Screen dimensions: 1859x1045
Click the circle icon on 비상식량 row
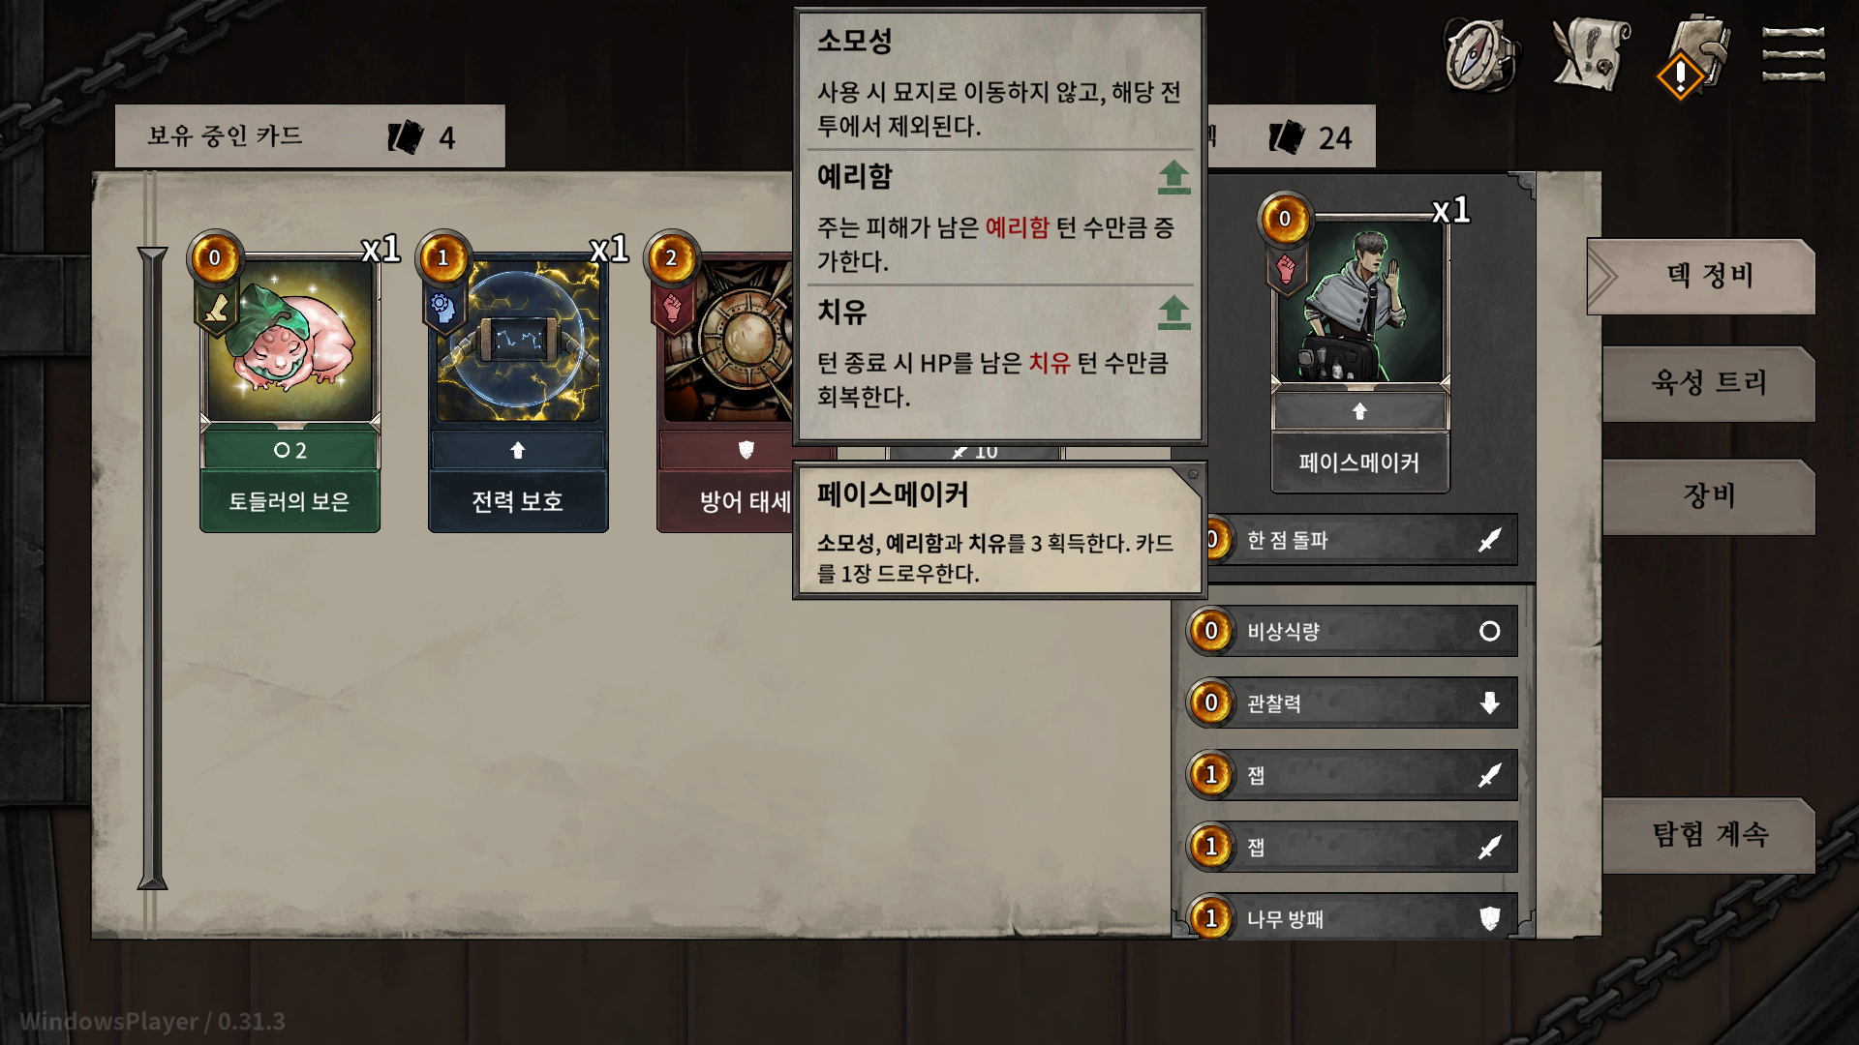tap(1489, 631)
